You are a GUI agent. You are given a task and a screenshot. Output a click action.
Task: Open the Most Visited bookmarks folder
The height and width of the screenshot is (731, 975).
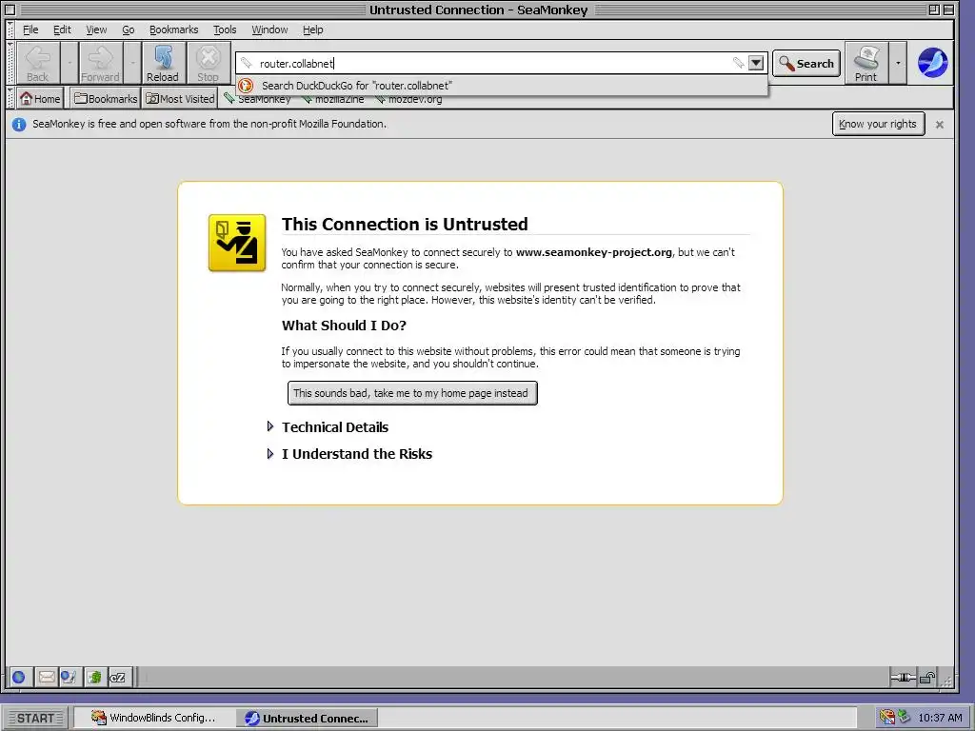click(x=180, y=99)
